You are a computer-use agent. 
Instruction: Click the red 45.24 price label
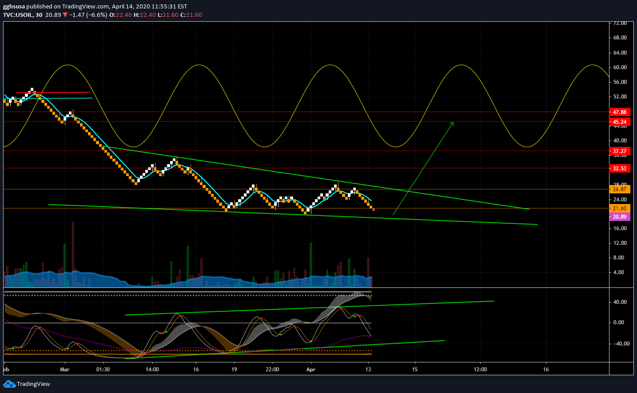[x=620, y=122]
